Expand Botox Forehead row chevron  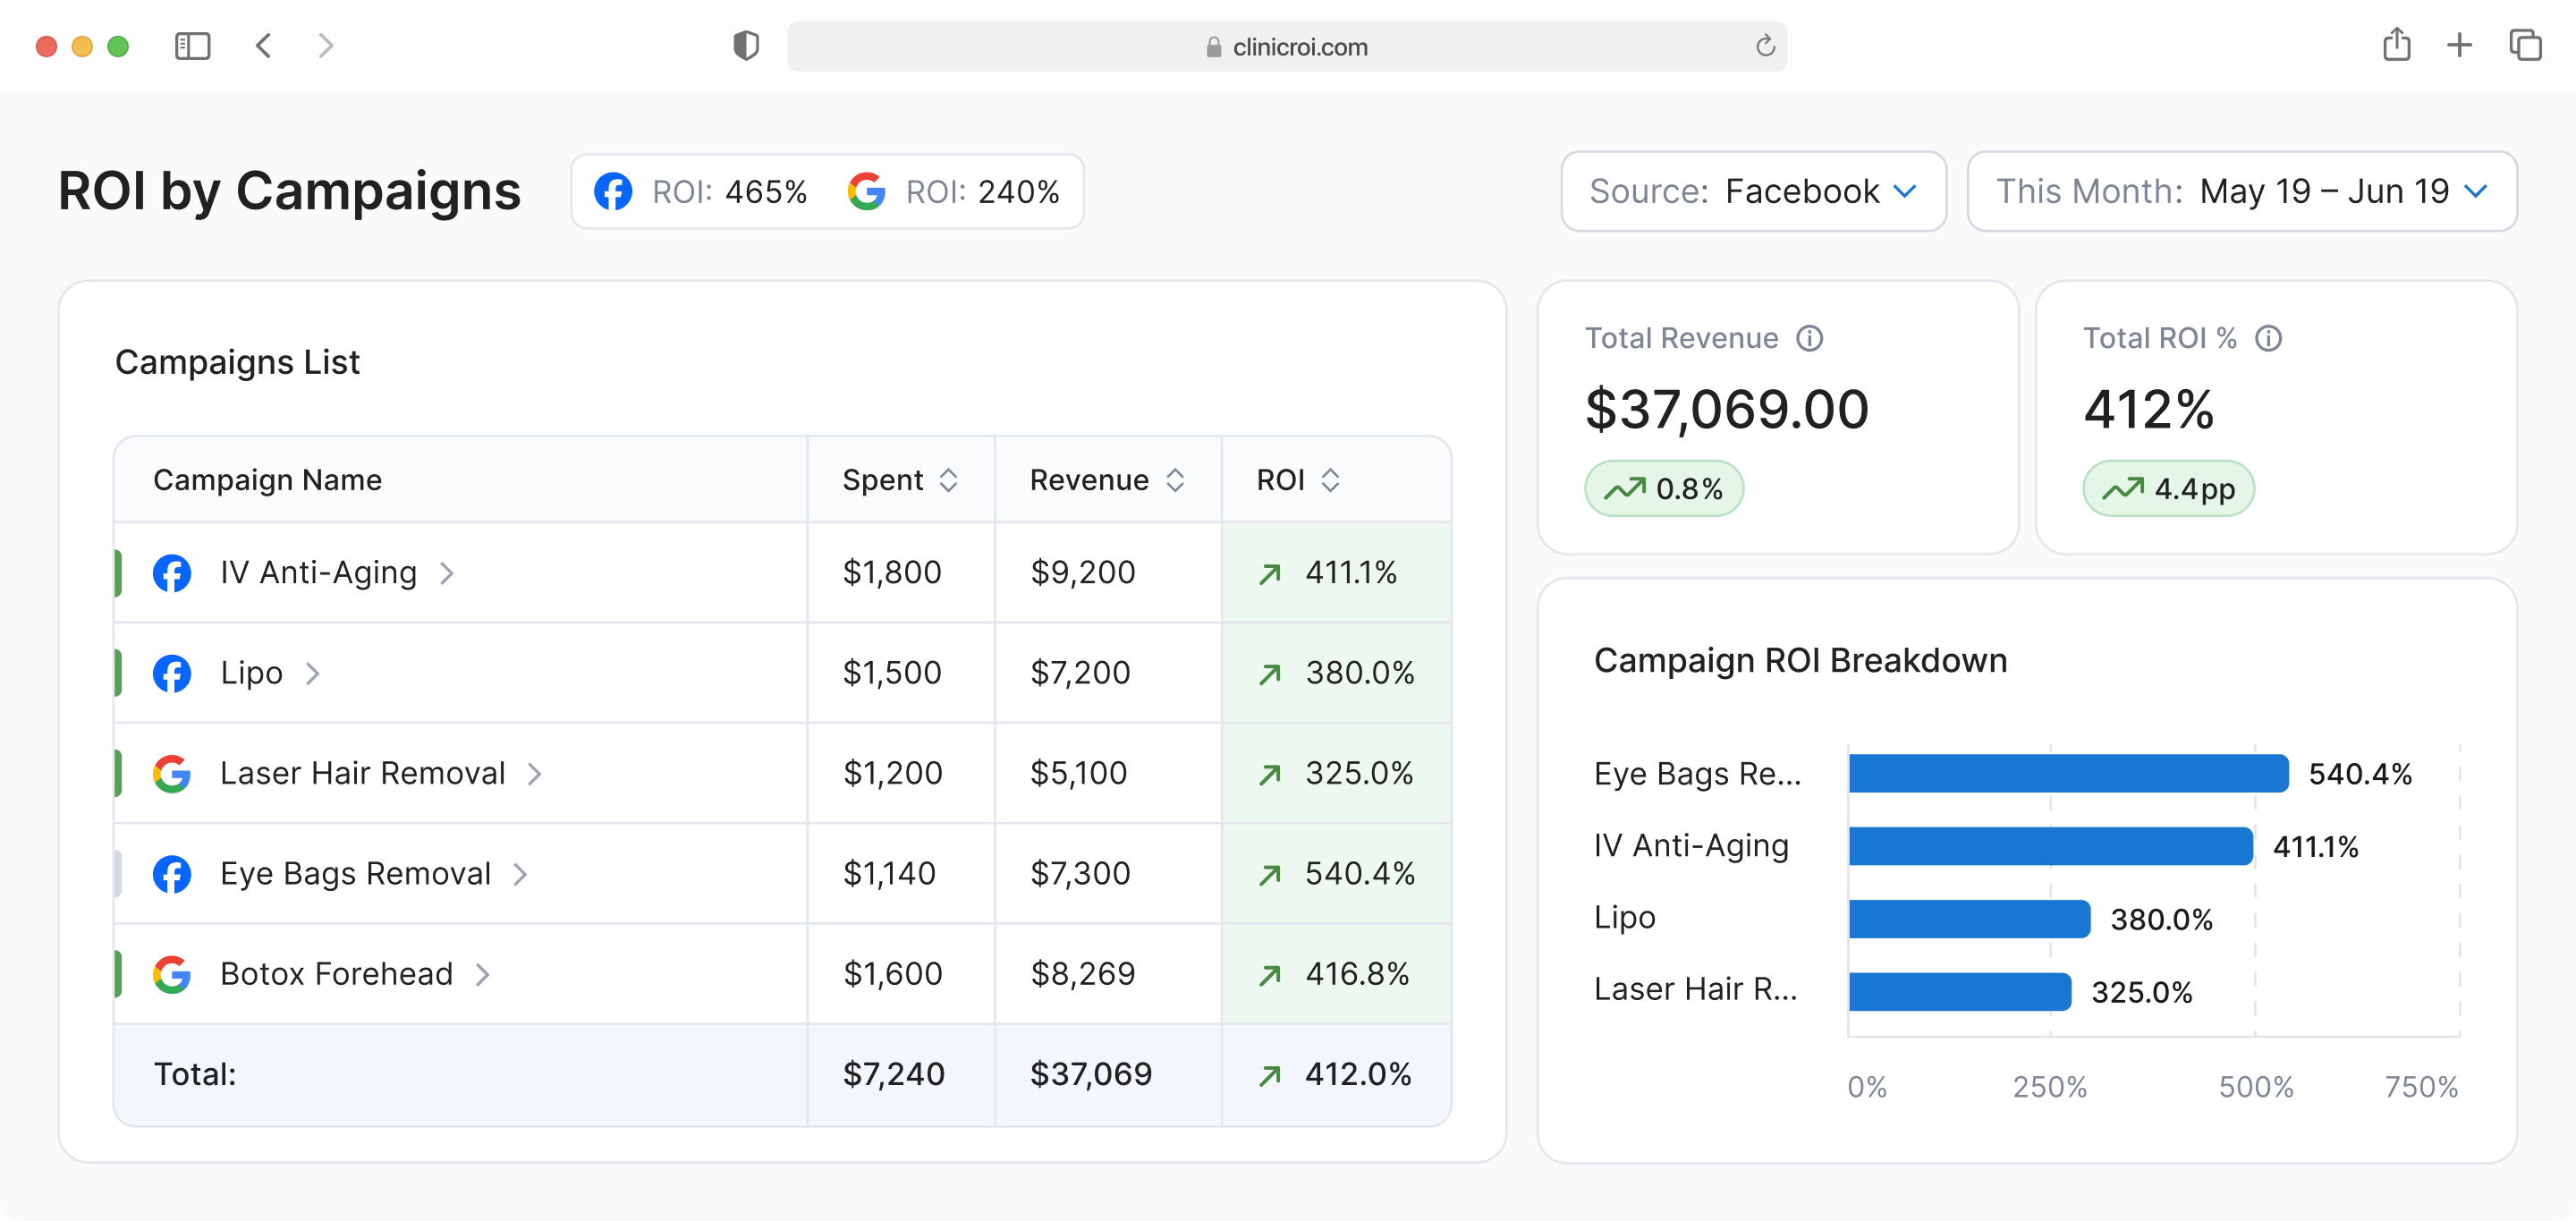tap(482, 974)
